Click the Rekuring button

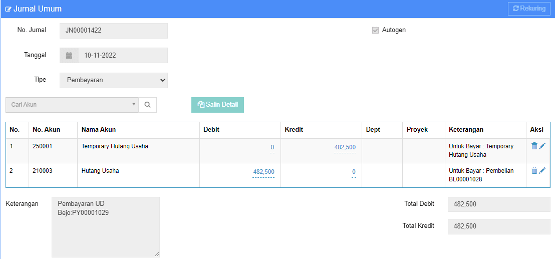click(529, 9)
